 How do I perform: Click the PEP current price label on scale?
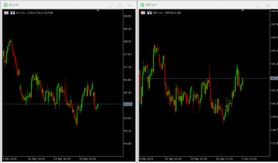click(x=274, y=78)
